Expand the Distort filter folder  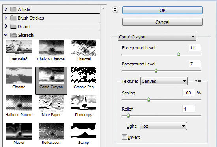pyautogui.click(x=6, y=26)
